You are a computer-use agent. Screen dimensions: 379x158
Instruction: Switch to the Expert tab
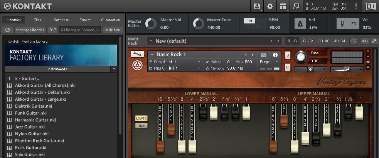point(85,20)
